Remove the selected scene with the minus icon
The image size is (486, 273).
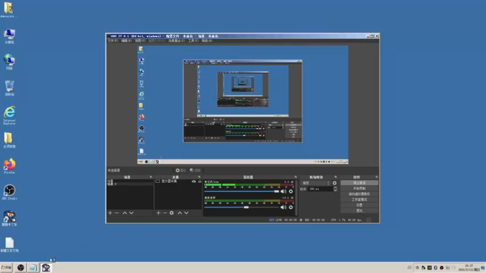point(117,213)
